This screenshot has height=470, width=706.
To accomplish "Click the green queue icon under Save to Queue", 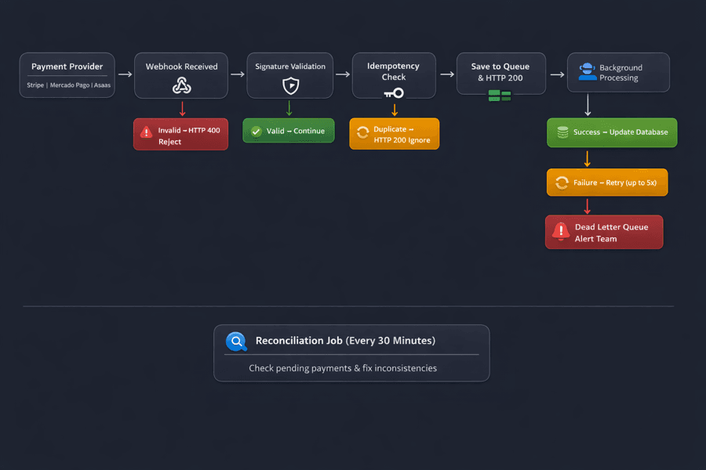I will [500, 94].
